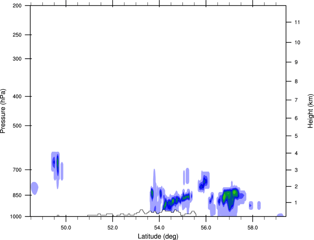Click the 54.0 latitude tick label
This screenshot has height=240, width=314.
click(x=159, y=228)
